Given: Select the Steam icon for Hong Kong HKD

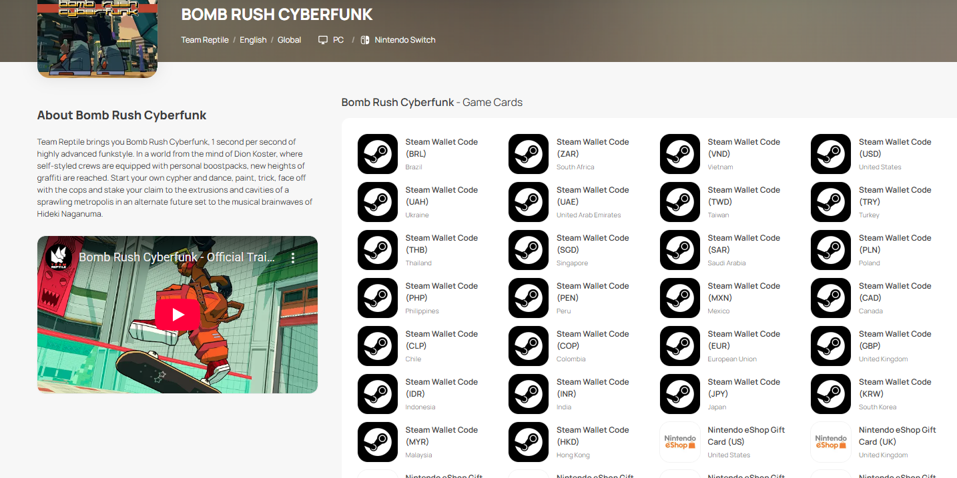Looking at the screenshot, I should coord(529,442).
